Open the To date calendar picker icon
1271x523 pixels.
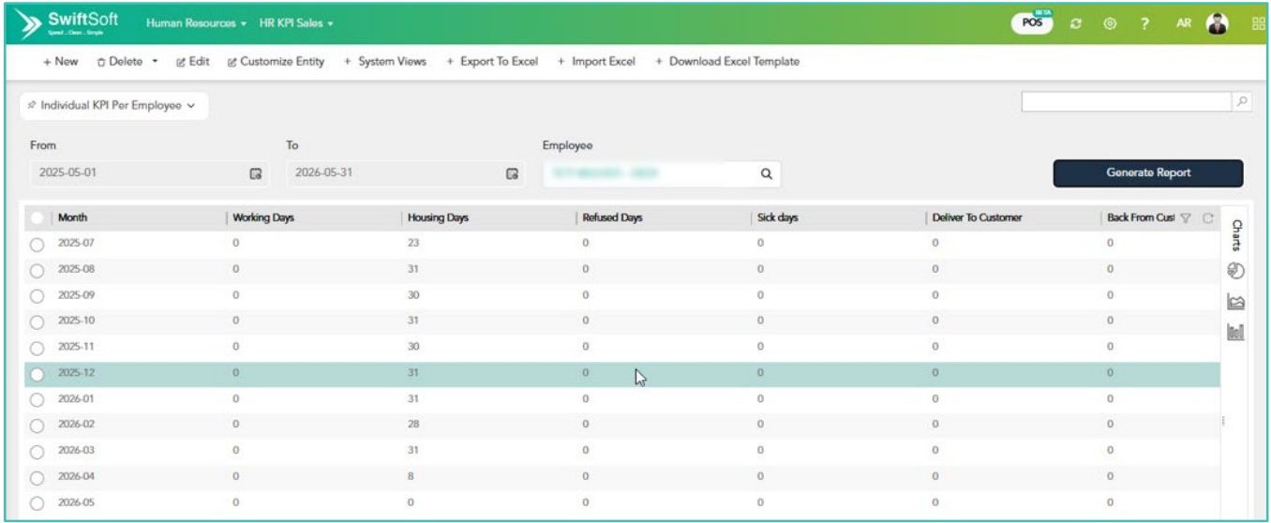[x=512, y=173]
